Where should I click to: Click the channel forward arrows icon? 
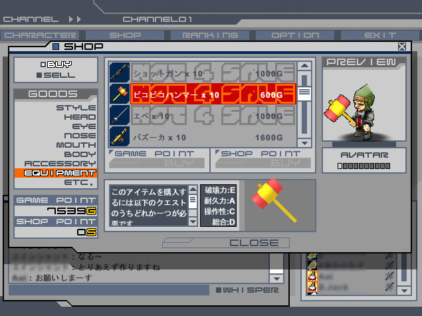[x=74, y=19]
